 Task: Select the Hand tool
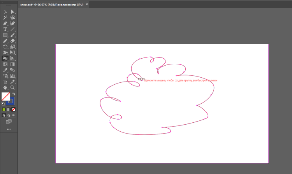point(5,87)
